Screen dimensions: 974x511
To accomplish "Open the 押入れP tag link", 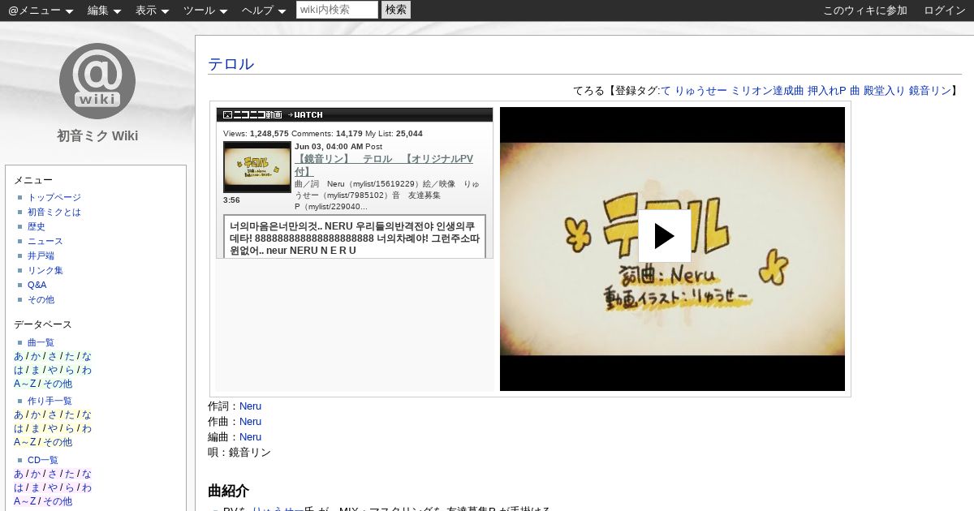I will [x=826, y=91].
